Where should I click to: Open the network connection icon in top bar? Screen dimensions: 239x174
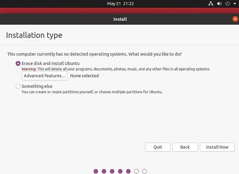211,3
